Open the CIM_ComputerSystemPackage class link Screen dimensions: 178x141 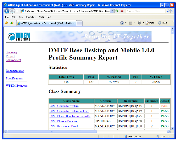coord(69,111)
